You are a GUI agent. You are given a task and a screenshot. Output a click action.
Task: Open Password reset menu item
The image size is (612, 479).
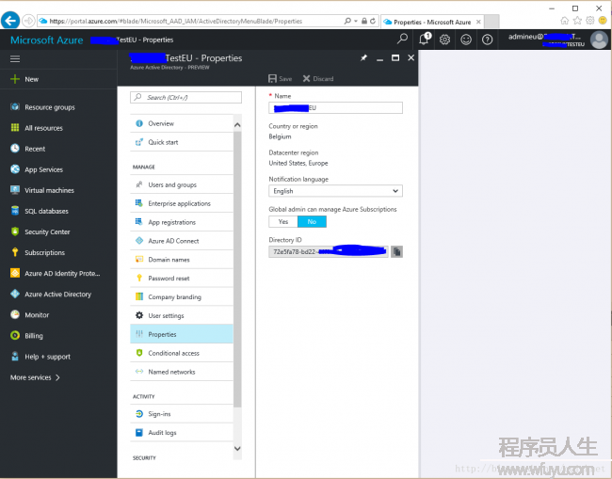pos(182,279)
